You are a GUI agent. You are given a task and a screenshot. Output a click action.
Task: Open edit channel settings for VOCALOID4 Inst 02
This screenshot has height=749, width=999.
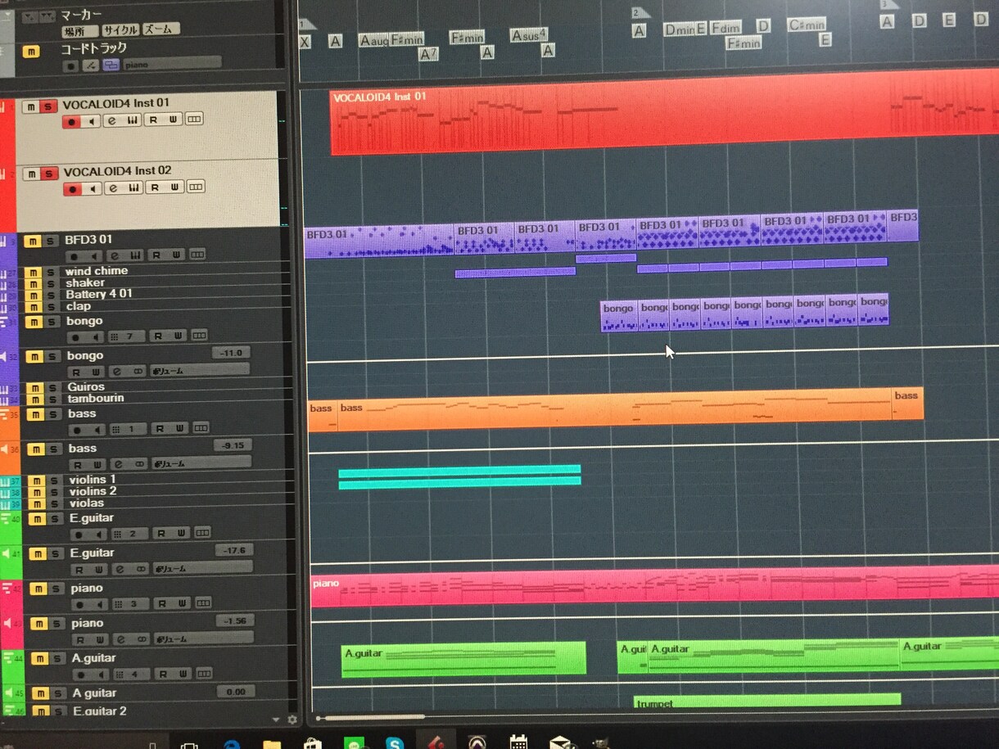pos(113,188)
